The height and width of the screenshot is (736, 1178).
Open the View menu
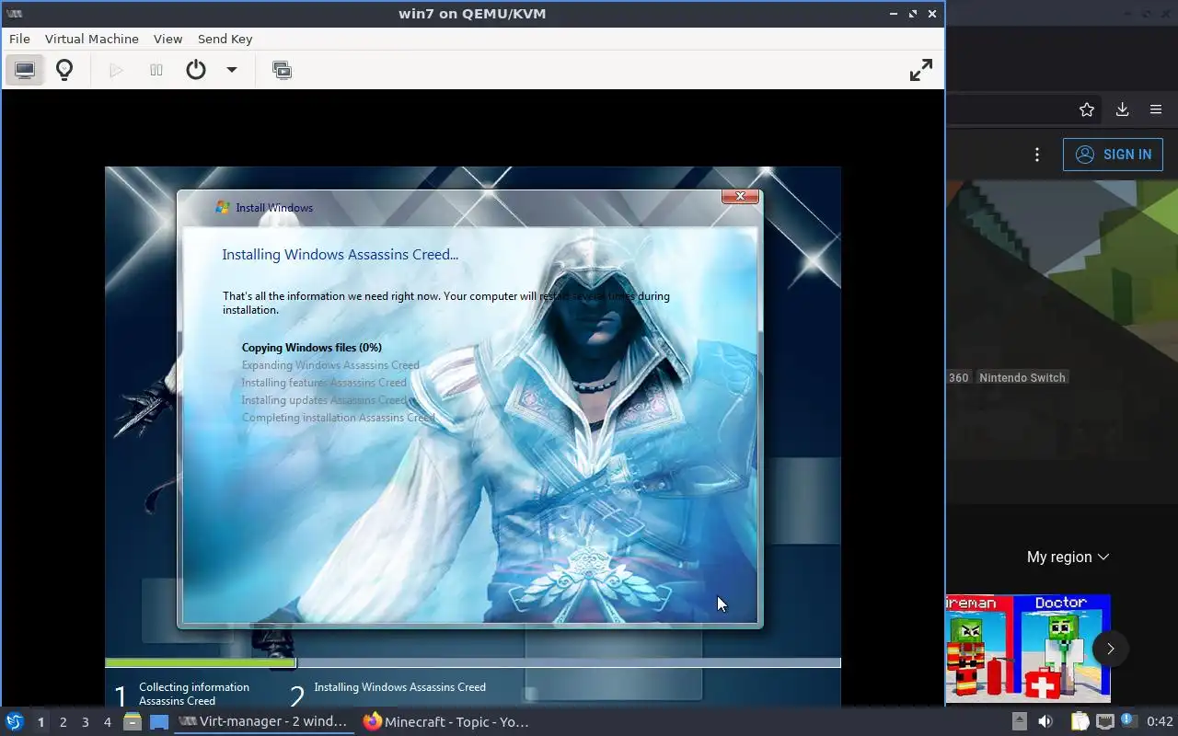[167, 39]
